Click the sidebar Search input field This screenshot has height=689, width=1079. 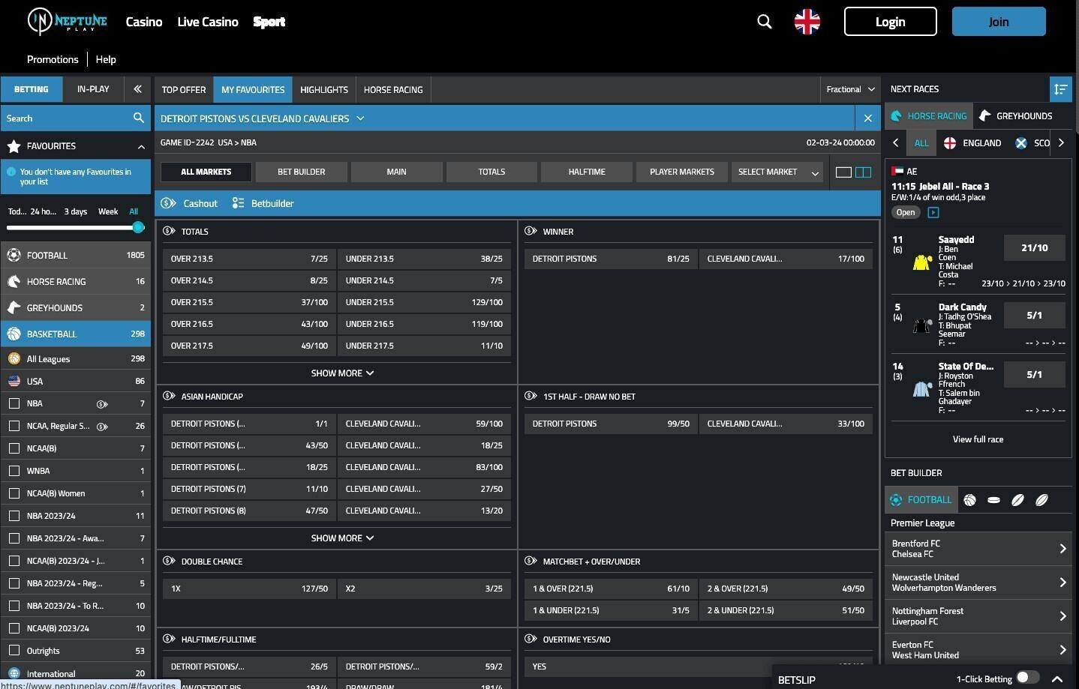66,118
